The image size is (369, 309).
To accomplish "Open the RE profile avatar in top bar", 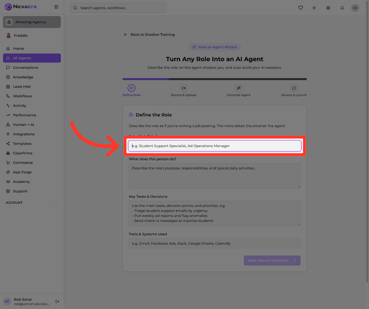I will 355,8.
